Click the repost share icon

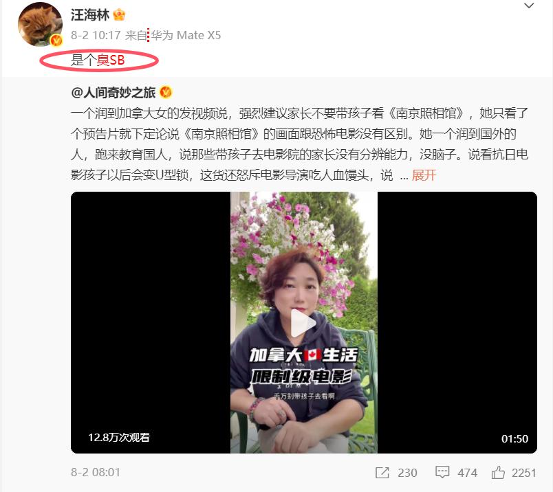(x=382, y=473)
